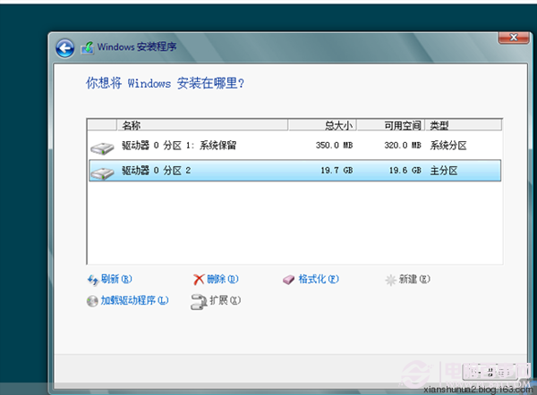537x395 pixels.
Task: Click the red X delete icon
Action: [x=199, y=280]
